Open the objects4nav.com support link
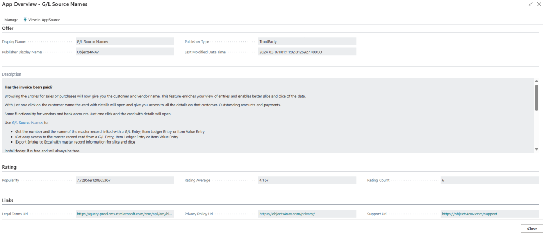The height and width of the screenshot is (234, 544). click(469, 214)
